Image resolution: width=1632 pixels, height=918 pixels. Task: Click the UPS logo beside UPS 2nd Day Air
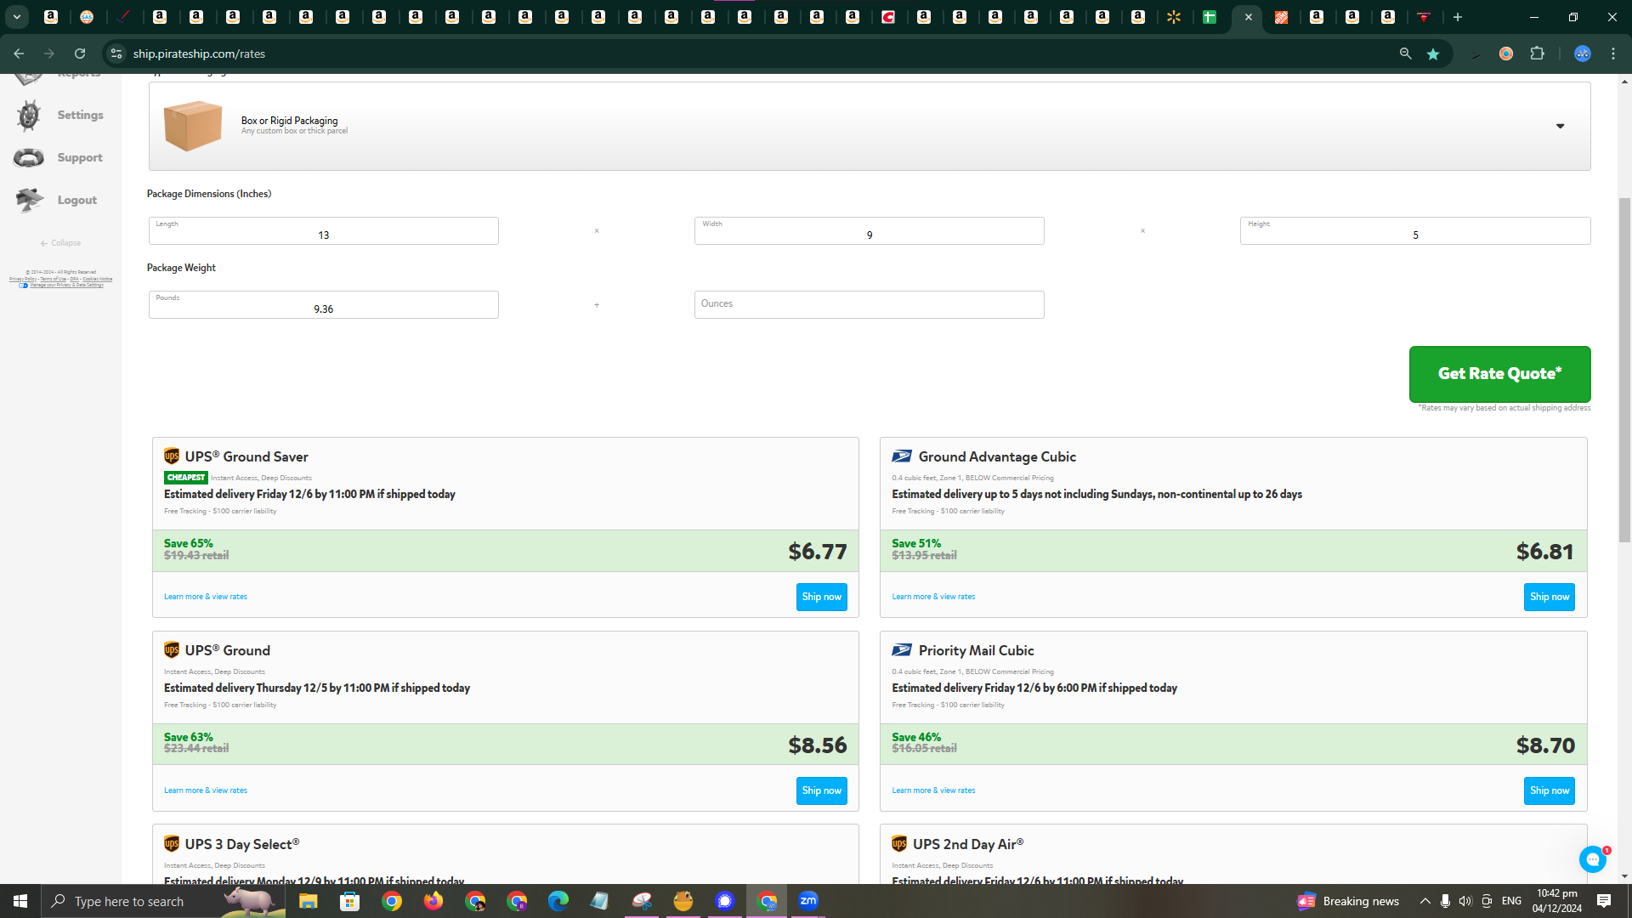click(899, 844)
